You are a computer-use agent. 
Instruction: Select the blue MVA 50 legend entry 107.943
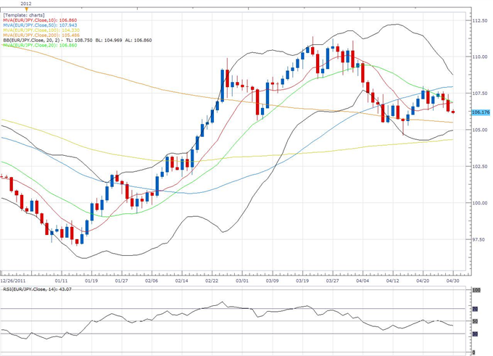[x=40, y=25]
